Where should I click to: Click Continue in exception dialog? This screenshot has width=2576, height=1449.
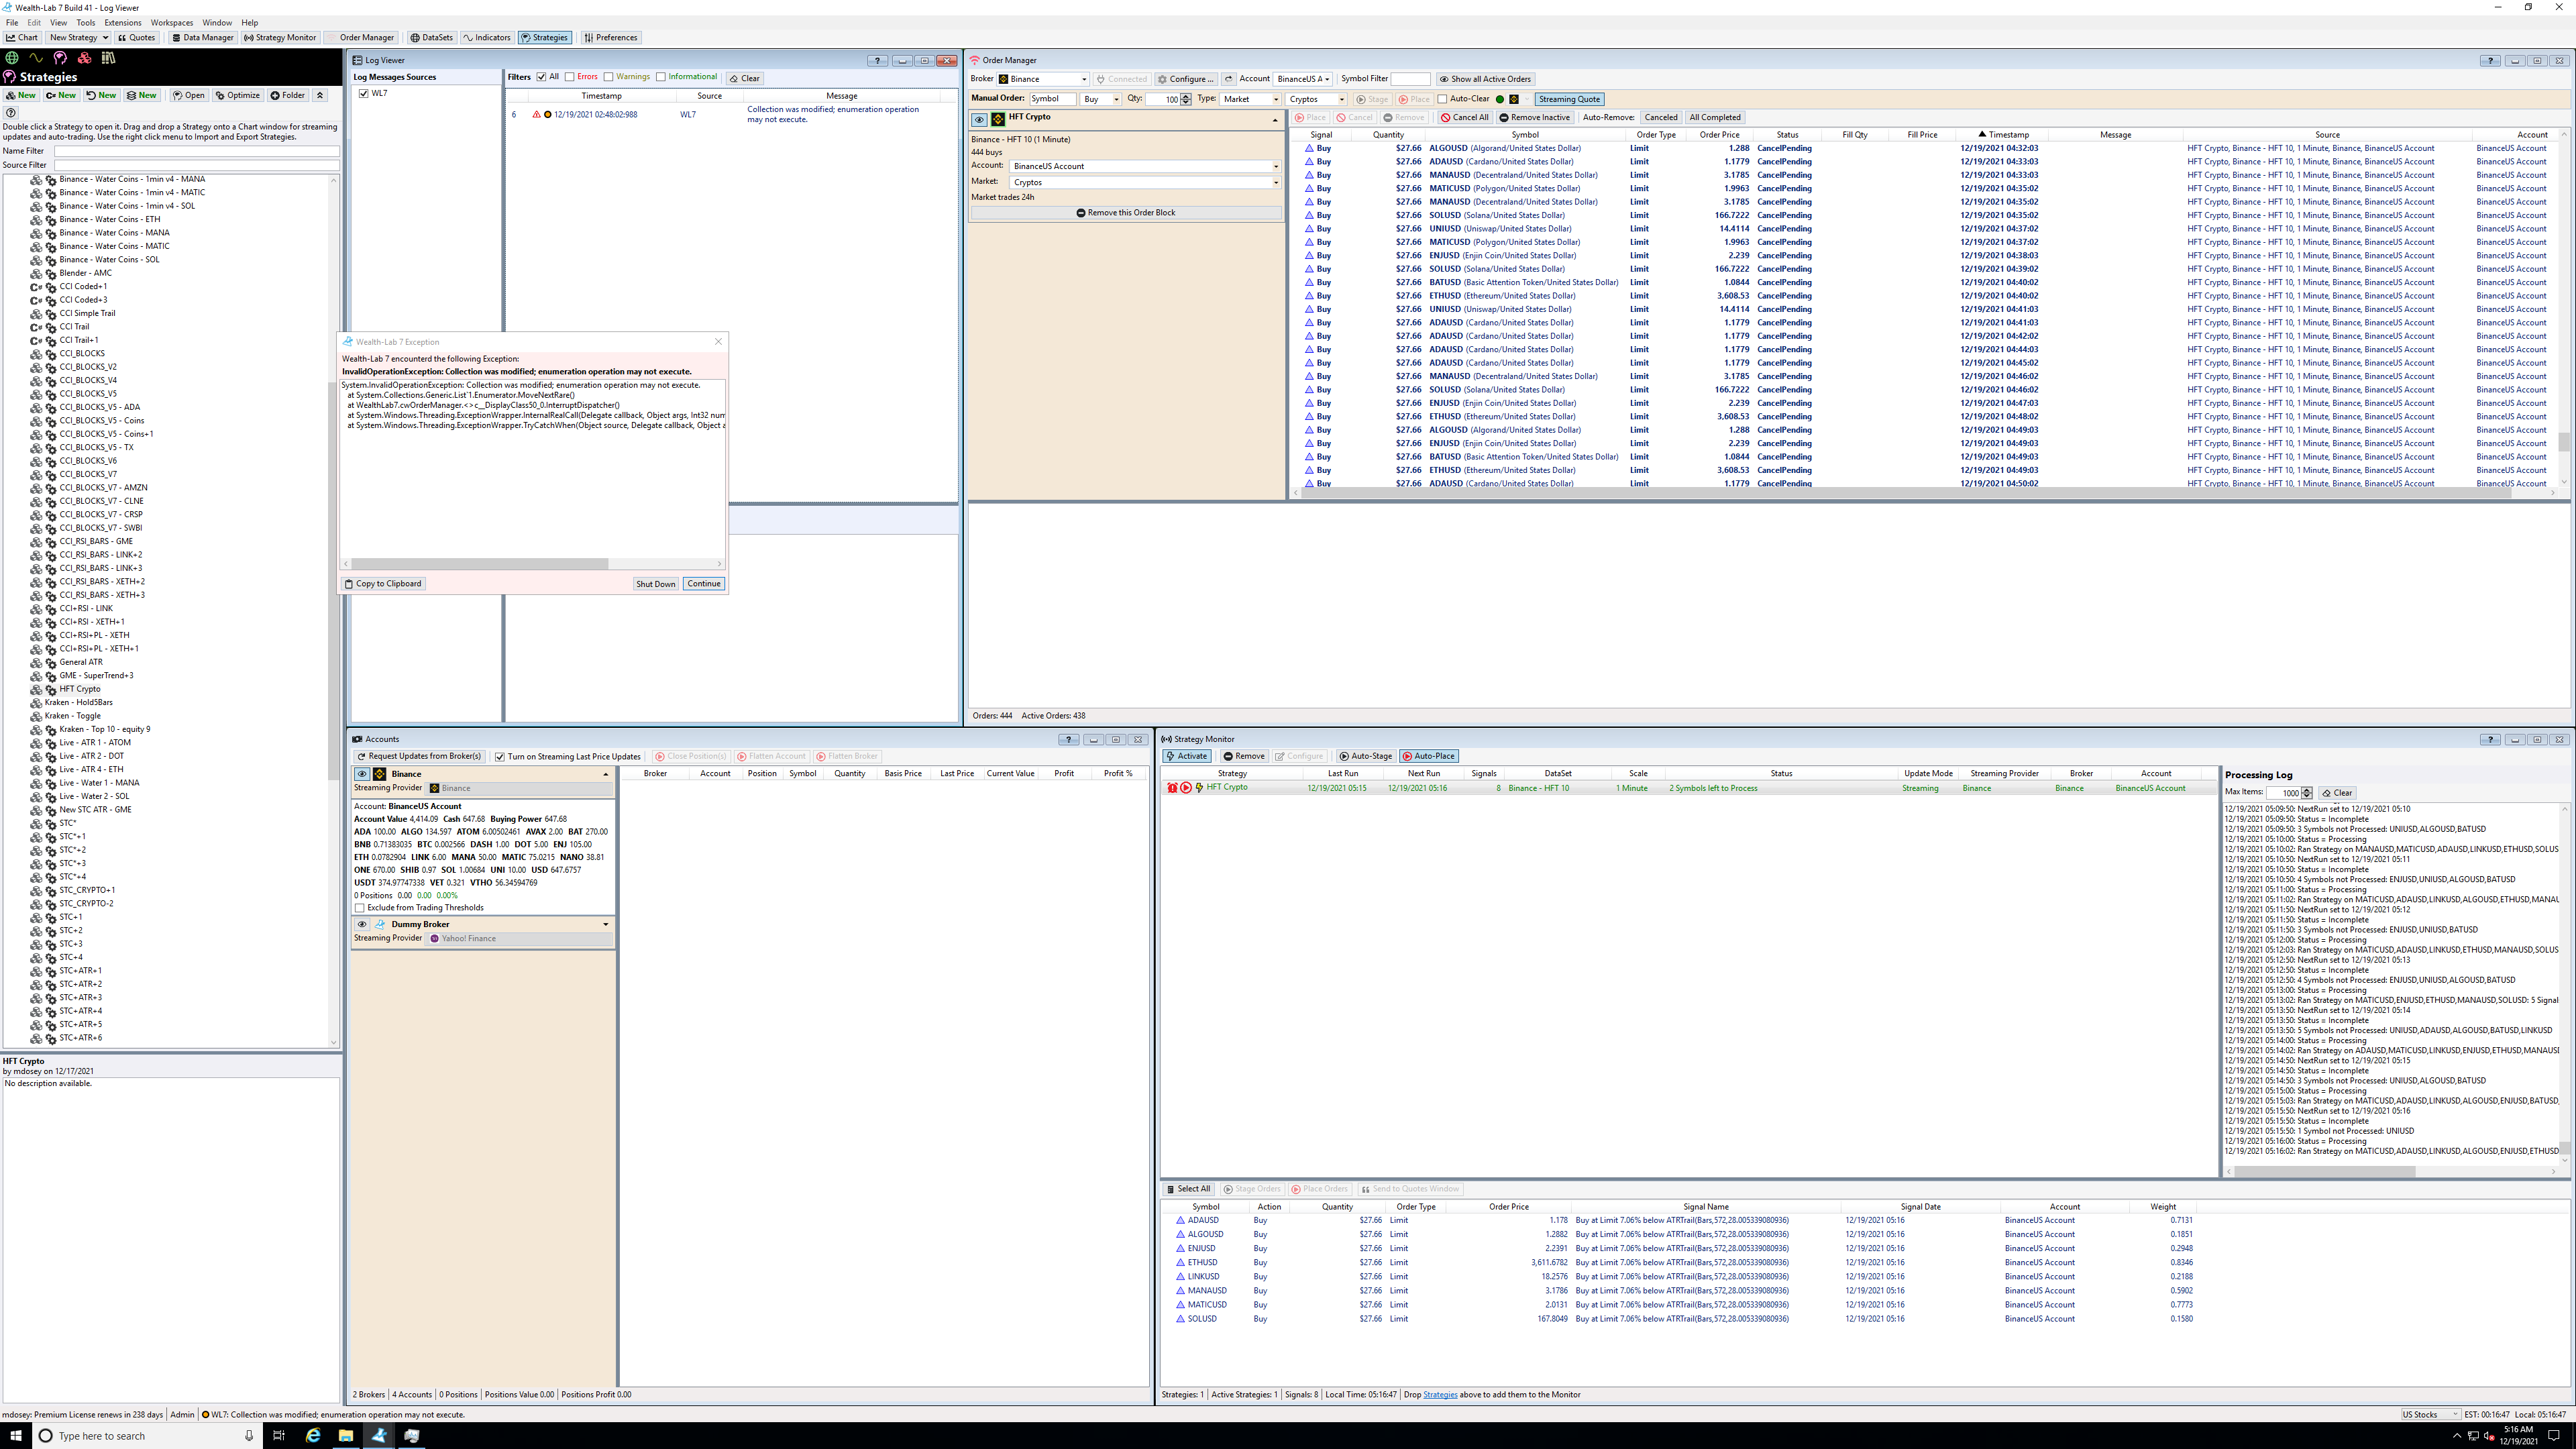tap(704, 584)
